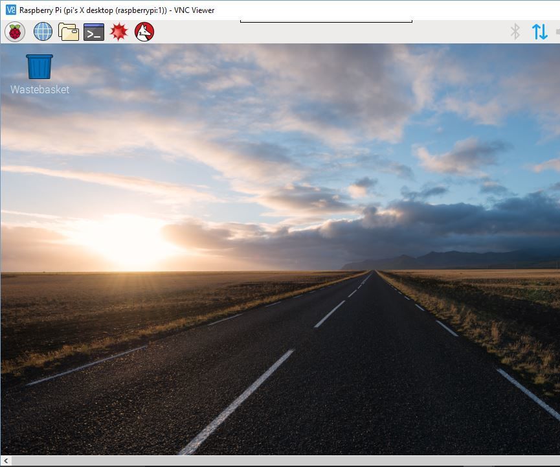Click the greyed-out Bluetooth tray icon
Viewport: 560px width, 467px height.
pos(515,30)
